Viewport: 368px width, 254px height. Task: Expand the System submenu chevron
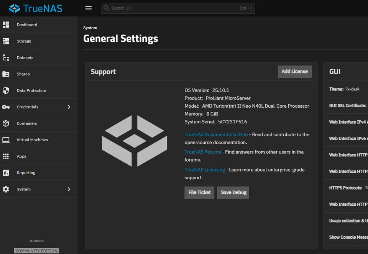coord(69,189)
